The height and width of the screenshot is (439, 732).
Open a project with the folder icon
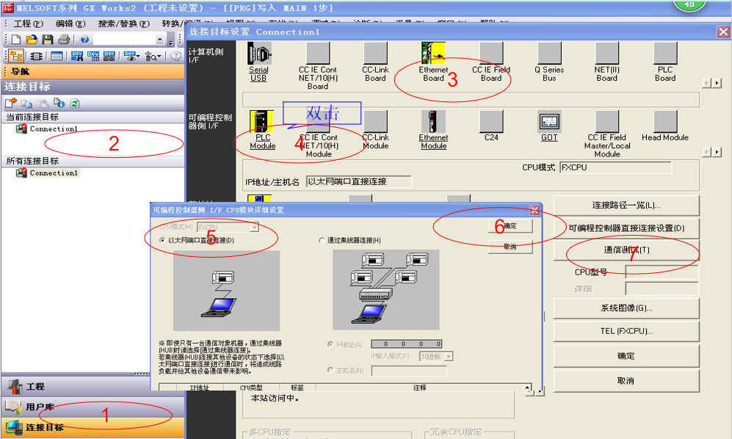coord(32,40)
